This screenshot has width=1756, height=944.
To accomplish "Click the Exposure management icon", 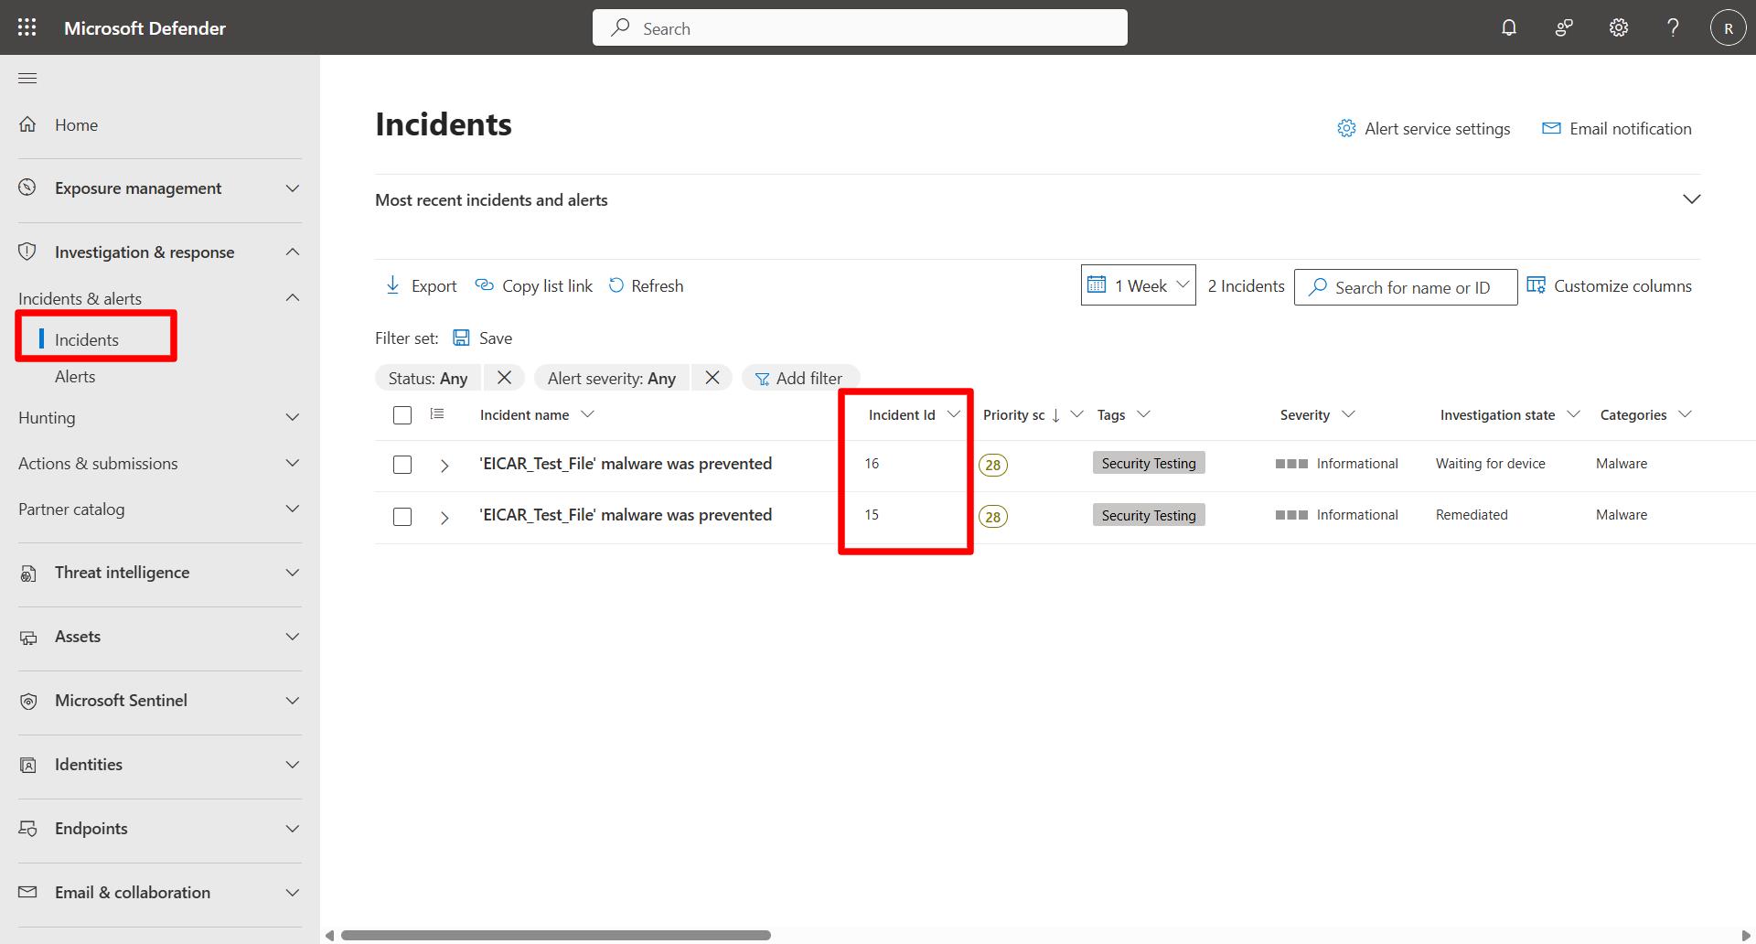I will pos(27,188).
